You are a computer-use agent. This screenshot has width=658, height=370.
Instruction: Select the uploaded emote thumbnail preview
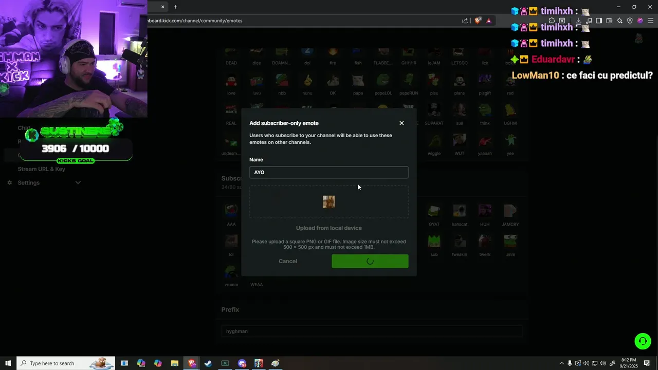[x=329, y=202]
